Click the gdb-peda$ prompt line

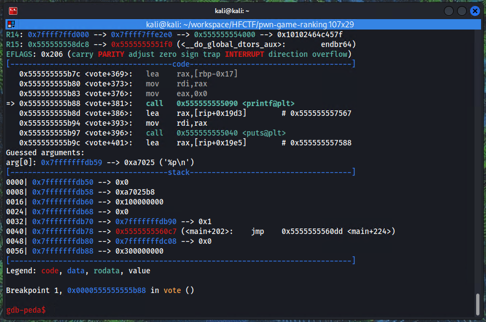26,310
